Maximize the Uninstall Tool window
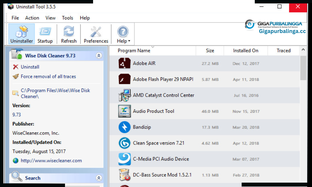312x187 pixels. click(x=279, y=6)
